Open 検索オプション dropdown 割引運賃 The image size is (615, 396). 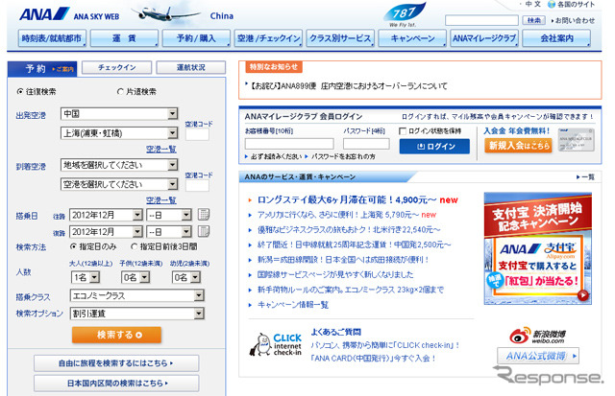[x=137, y=314]
